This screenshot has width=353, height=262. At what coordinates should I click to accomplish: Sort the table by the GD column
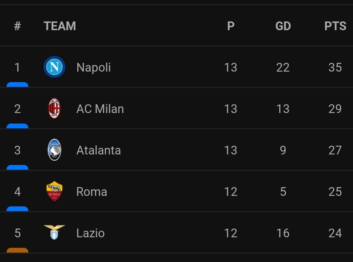point(283,25)
